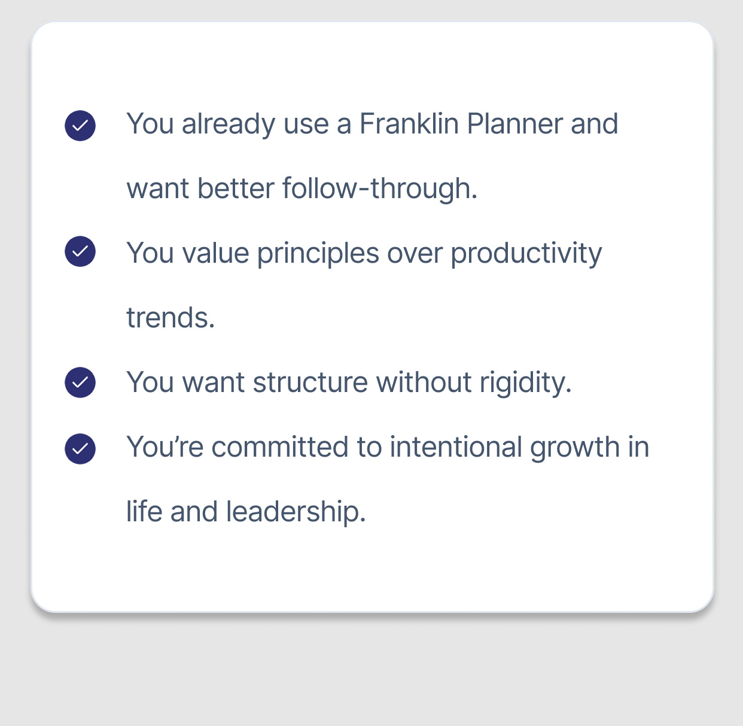Select the checkmark next to value principles
The image size is (743, 726).
pyautogui.click(x=80, y=251)
